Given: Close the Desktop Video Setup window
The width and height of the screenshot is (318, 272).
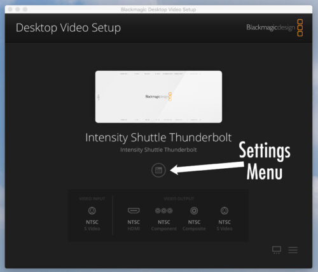Looking at the screenshot, I should [10, 10].
